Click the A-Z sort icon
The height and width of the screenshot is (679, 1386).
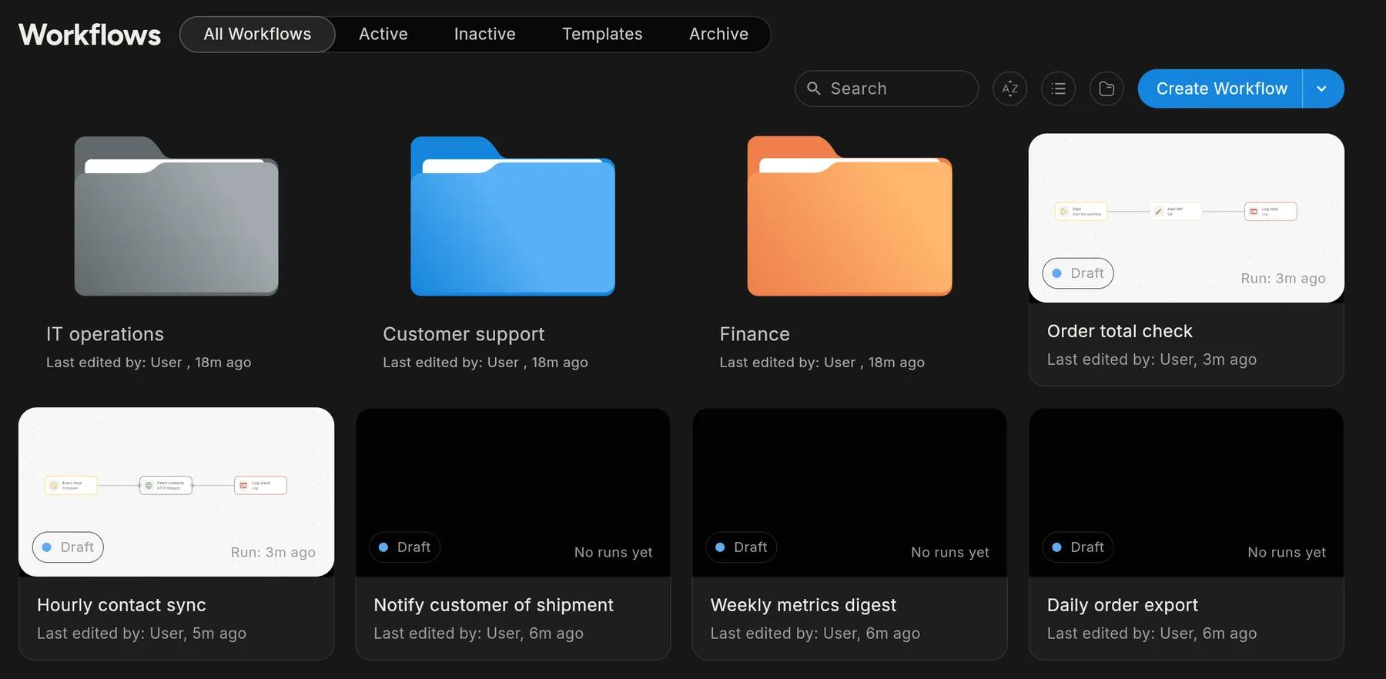1009,89
